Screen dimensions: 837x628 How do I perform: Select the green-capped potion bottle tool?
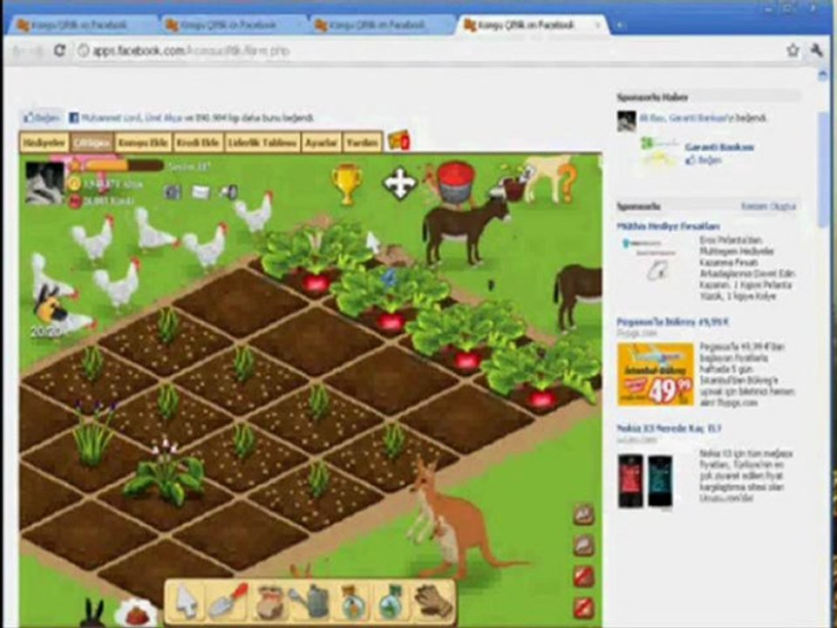tap(392, 603)
